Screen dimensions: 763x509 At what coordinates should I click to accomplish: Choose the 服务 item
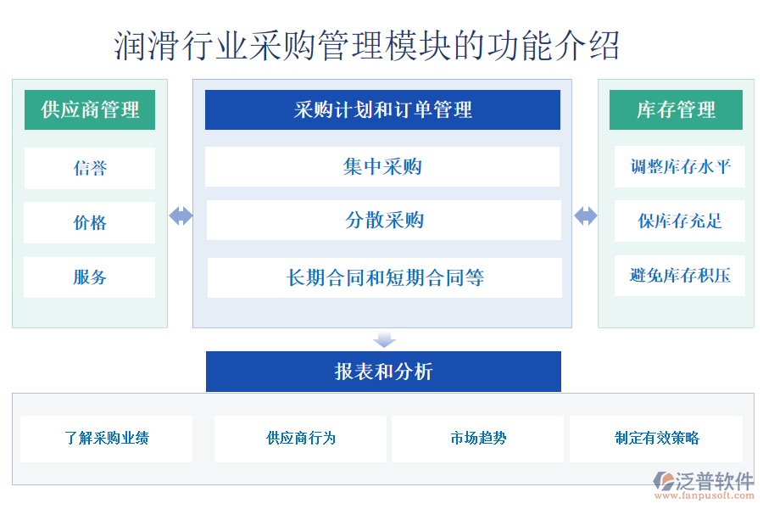(90, 277)
